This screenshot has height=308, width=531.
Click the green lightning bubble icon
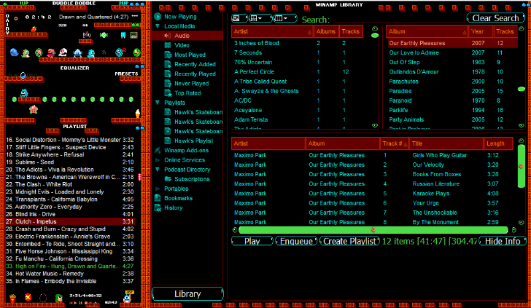[x=137, y=52]
